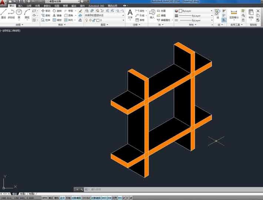Viewport: 263px width, 200px height.
Task: Open the Measure (测量) utility tool
Action: [234, 14]
